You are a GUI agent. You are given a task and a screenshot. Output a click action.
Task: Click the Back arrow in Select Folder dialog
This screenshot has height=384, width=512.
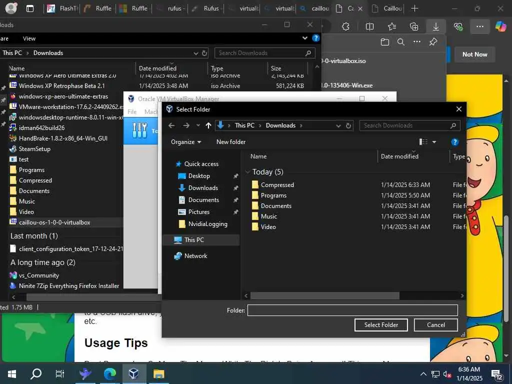(171, 125)
